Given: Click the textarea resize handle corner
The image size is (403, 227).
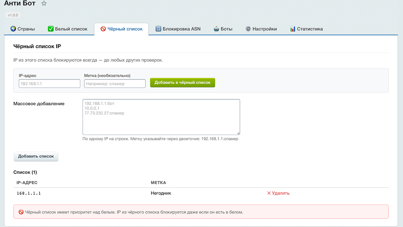Looking at the screenshot, I should [x=238, y=133].
